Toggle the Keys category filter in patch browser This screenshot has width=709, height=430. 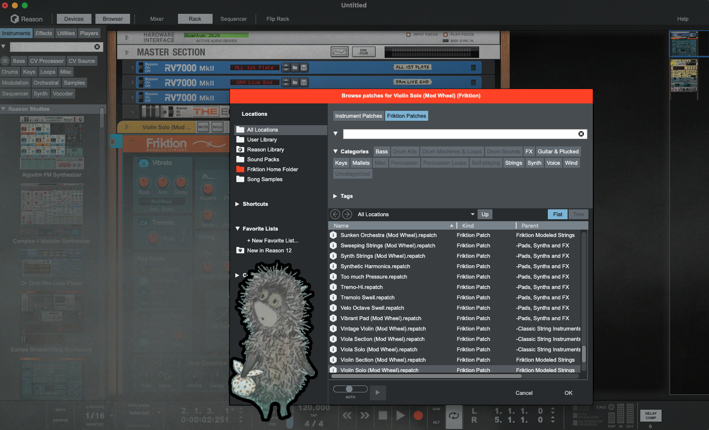(x=341, y=163)
